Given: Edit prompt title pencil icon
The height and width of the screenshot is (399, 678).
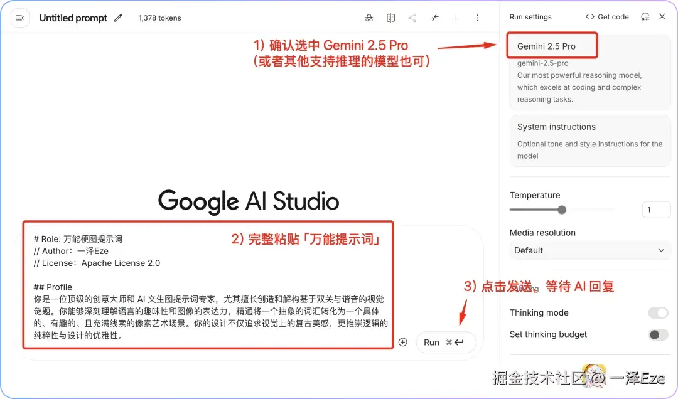Looking at the screenshot, I should point(118,18).
